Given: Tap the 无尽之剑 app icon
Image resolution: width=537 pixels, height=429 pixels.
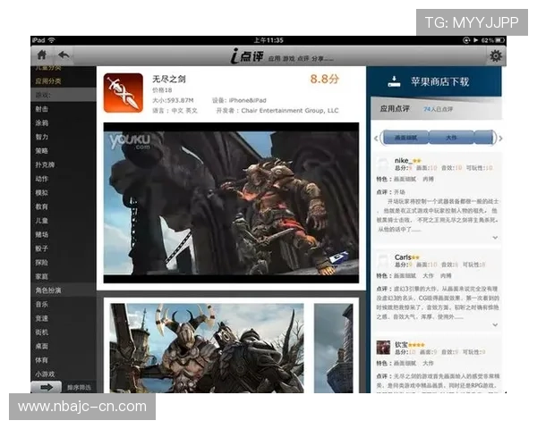Looking at the screenshot, I should [123, 92].
